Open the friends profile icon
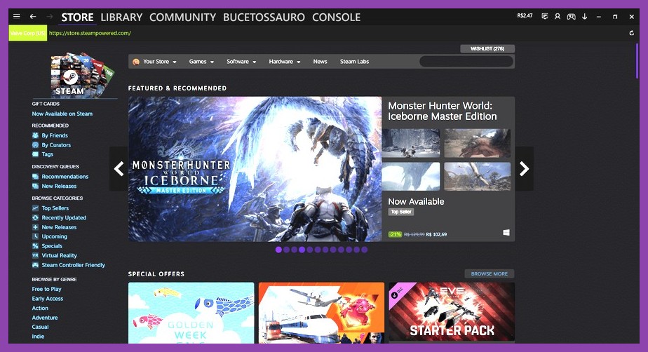Screen dimensions: 648x352 tap(558, 17)
